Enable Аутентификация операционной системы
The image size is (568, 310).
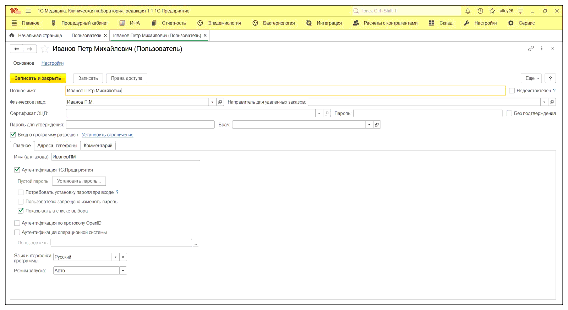pos(17,232)
